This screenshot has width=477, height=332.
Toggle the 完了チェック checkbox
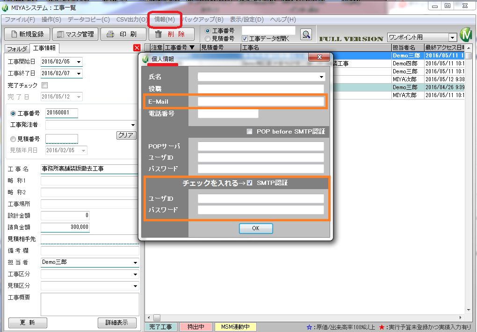point(45,85)
